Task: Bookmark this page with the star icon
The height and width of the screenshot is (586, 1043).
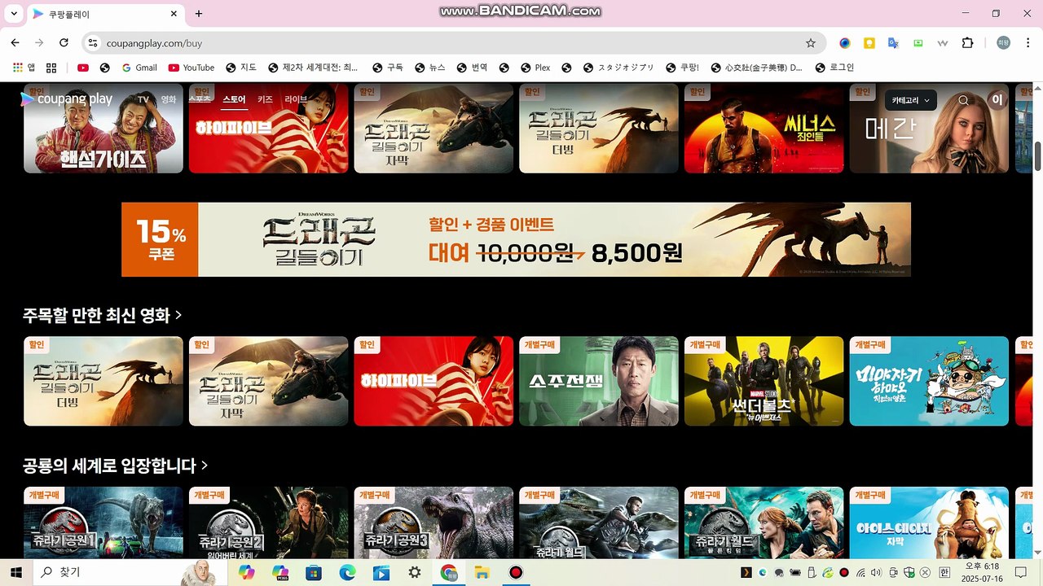Action: pyautogui.click(x=810, y=43)
